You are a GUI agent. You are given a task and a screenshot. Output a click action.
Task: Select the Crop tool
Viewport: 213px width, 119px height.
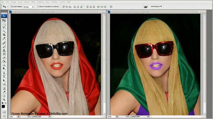(4, 35)
